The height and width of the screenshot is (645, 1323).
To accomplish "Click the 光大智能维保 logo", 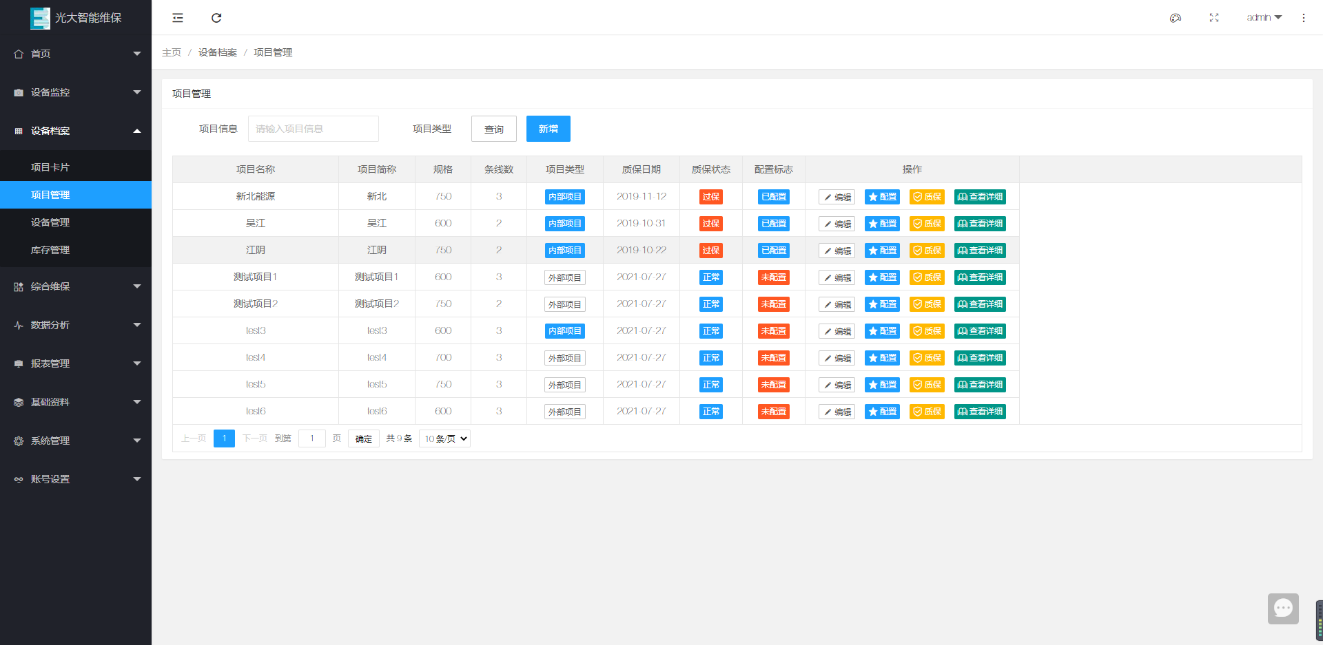I will tap(76, 18).
